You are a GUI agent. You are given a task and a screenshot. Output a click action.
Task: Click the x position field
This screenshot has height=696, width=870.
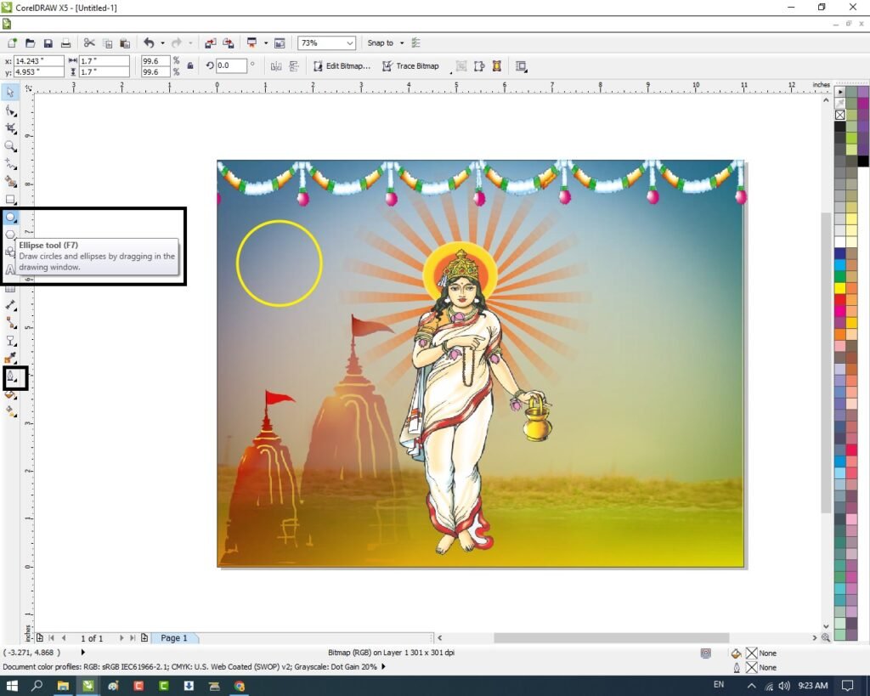[x=38, y=61]
